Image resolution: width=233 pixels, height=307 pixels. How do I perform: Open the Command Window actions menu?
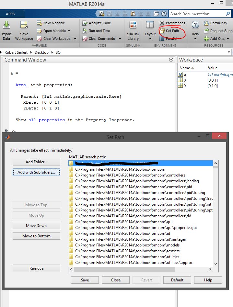tap(171, 60)
